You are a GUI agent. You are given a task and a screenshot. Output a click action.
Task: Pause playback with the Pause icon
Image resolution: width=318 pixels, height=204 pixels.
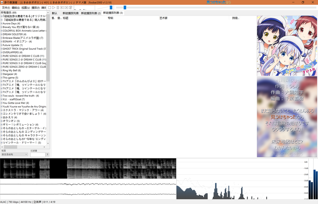coord(58,8)
